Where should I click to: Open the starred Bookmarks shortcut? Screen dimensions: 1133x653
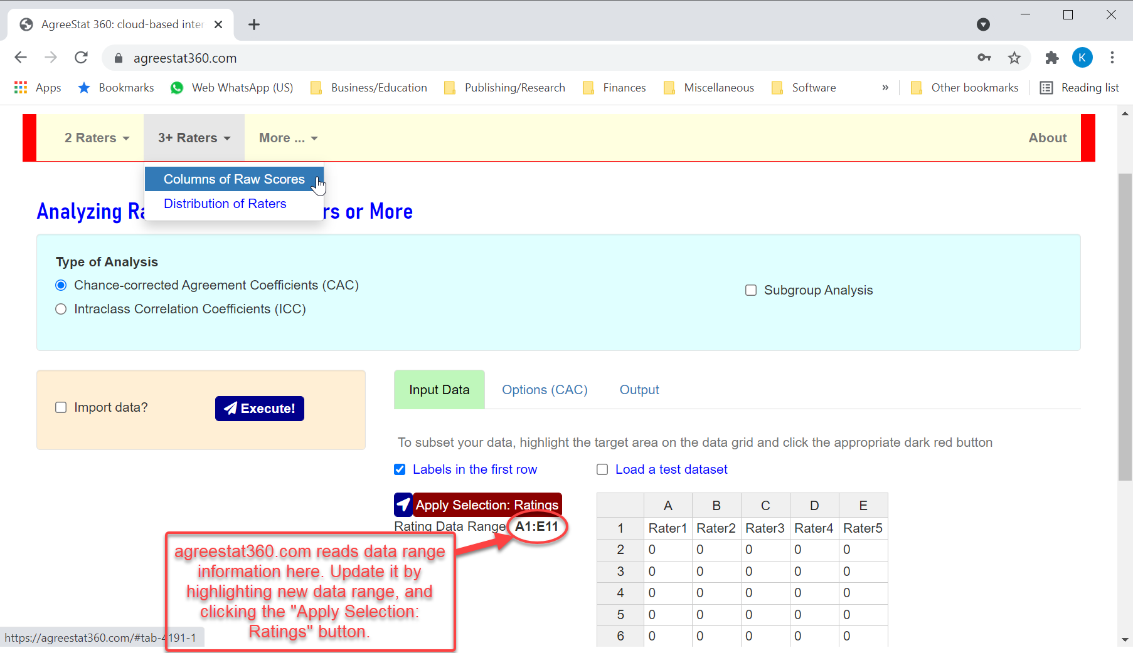point(115,88)
